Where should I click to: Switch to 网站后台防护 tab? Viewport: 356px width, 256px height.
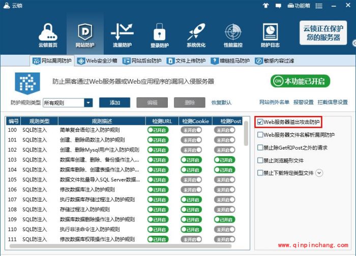tap(142, 61)
